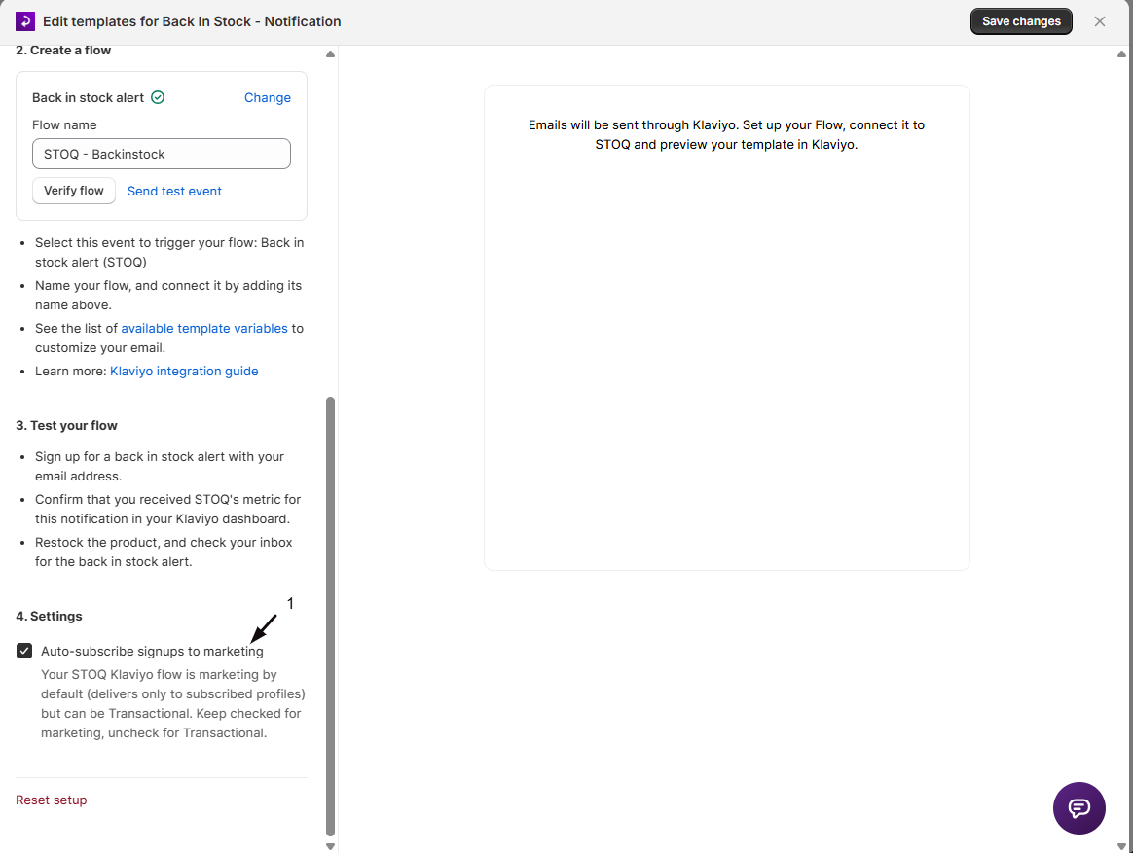This screenshot has width=1133, height=853.
Task: Click the Reset setup link
Action: (52, 800)
